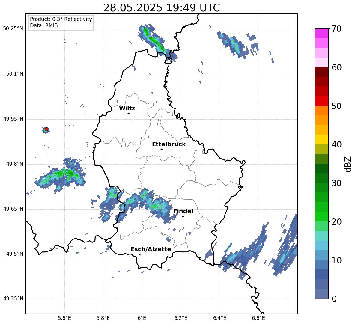Viewport: 355px width, 324px height.
Task: Pick the bright yellow colorbar segment at 40
Action: pos(321,139)
